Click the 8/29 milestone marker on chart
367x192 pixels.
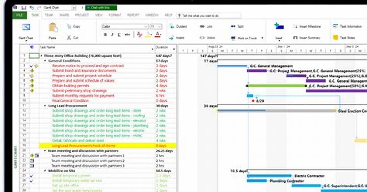pos(253,101)
